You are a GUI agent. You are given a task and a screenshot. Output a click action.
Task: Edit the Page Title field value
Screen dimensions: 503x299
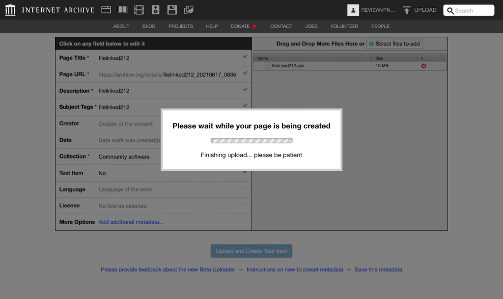click(114, 58)
